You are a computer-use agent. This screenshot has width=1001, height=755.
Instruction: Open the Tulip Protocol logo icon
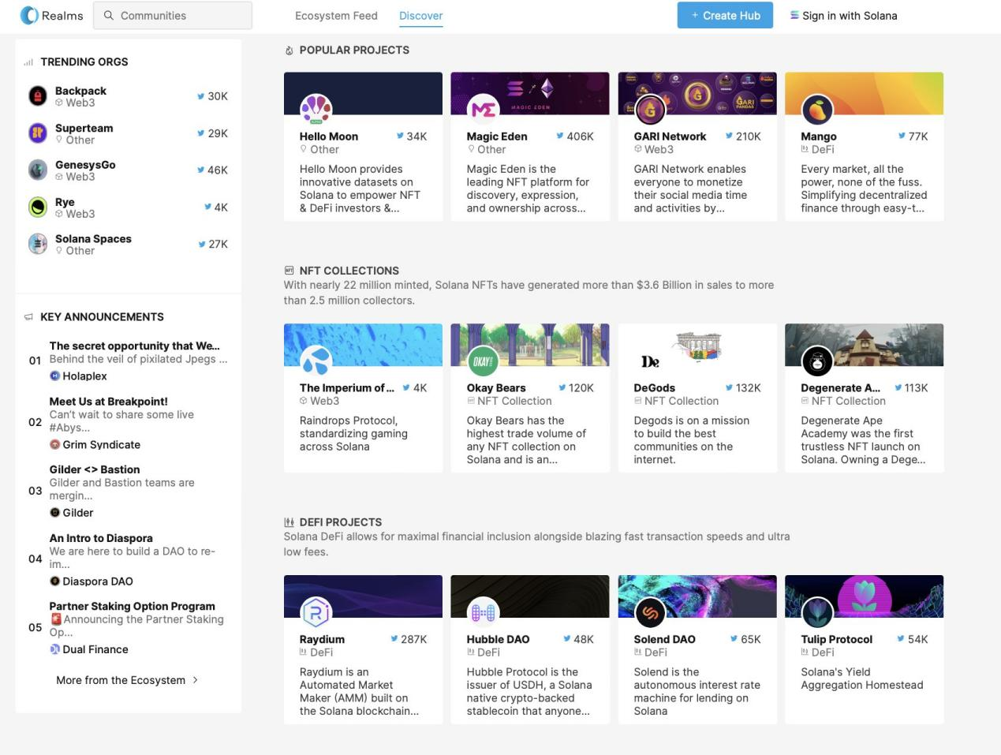[x=817, y=613]
